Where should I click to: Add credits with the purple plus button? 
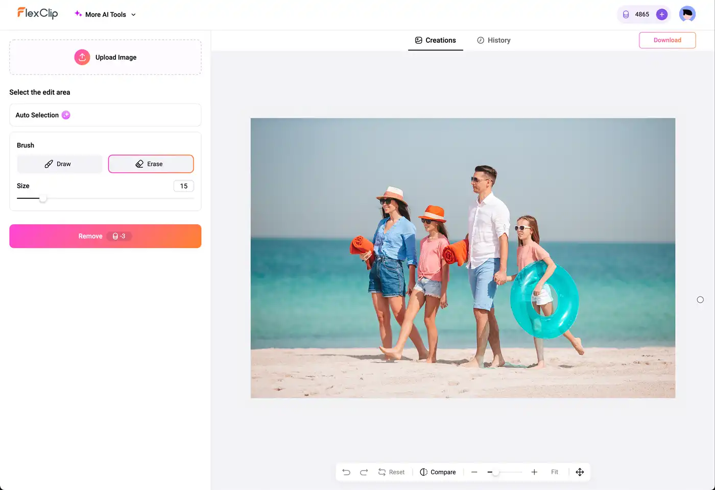point(662,14)
